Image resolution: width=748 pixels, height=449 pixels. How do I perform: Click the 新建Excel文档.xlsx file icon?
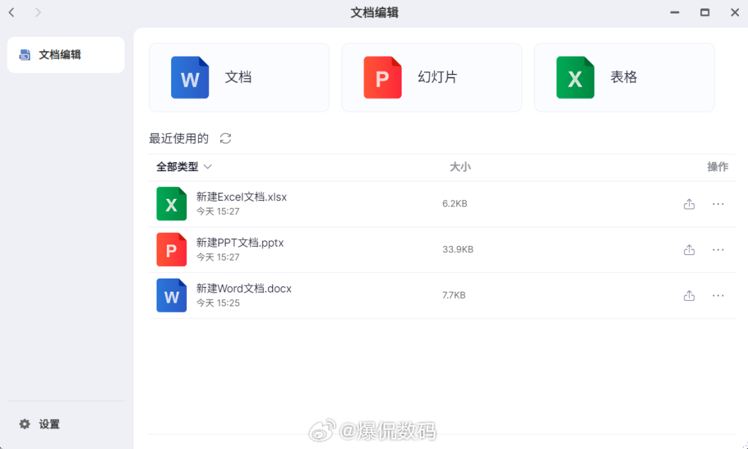[x=172, y=204]
